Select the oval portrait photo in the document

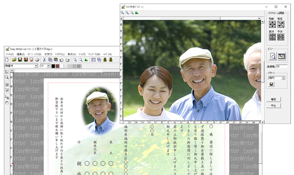click(x=99, y=111)
